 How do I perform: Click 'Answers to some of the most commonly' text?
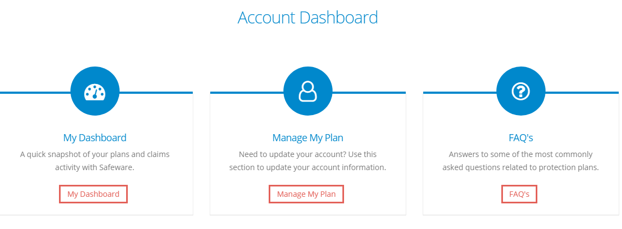pos(521,154)
